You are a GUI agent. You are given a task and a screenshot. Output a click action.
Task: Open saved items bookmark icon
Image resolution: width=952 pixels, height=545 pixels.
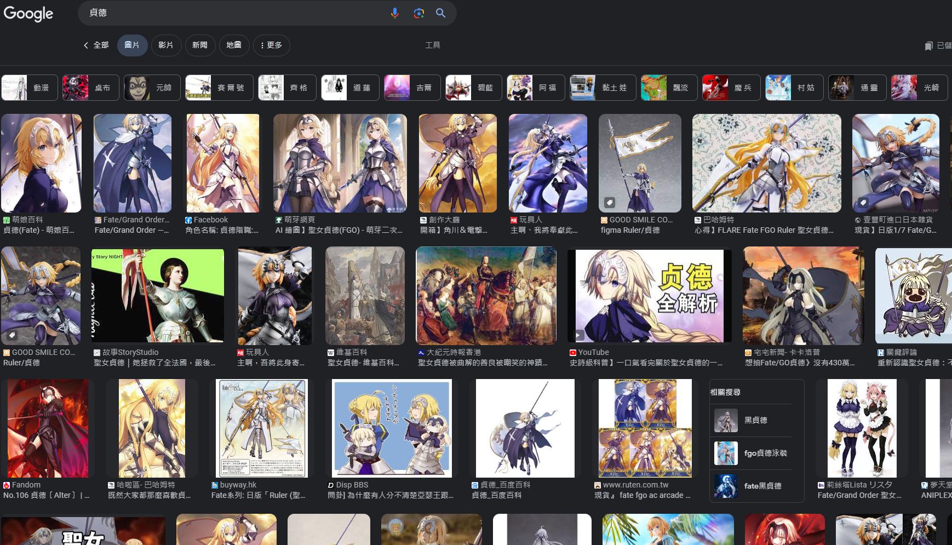(x=928, y=46)
